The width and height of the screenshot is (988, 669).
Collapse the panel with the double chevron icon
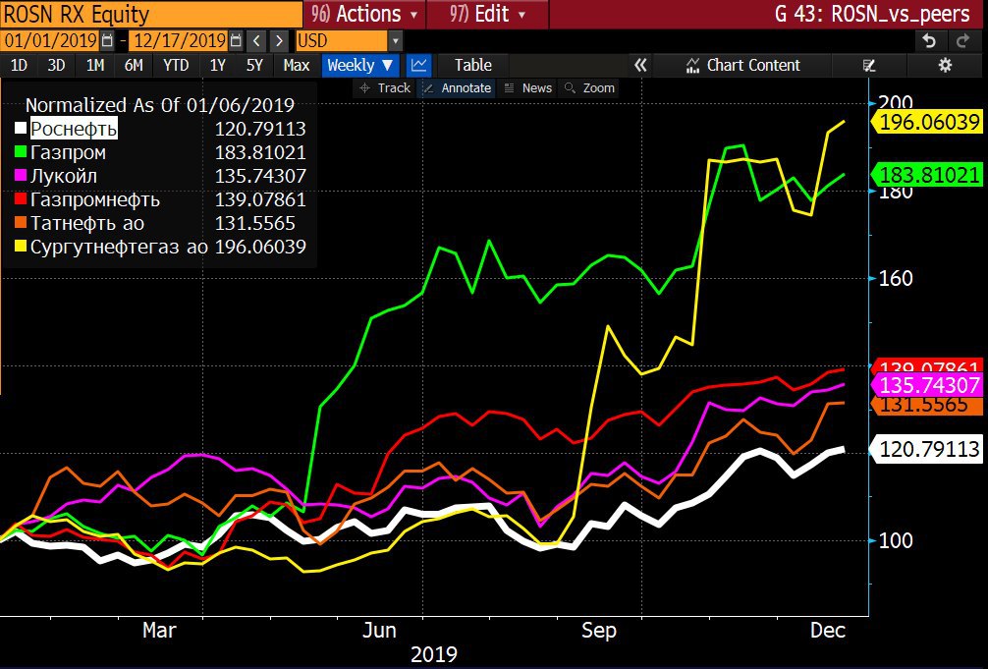[x=640, y=65]
